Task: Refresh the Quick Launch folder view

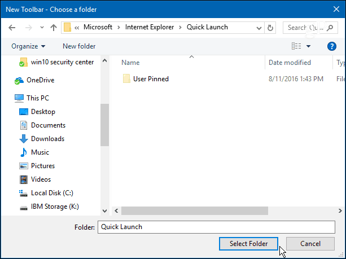Action: tap(270, 28)
